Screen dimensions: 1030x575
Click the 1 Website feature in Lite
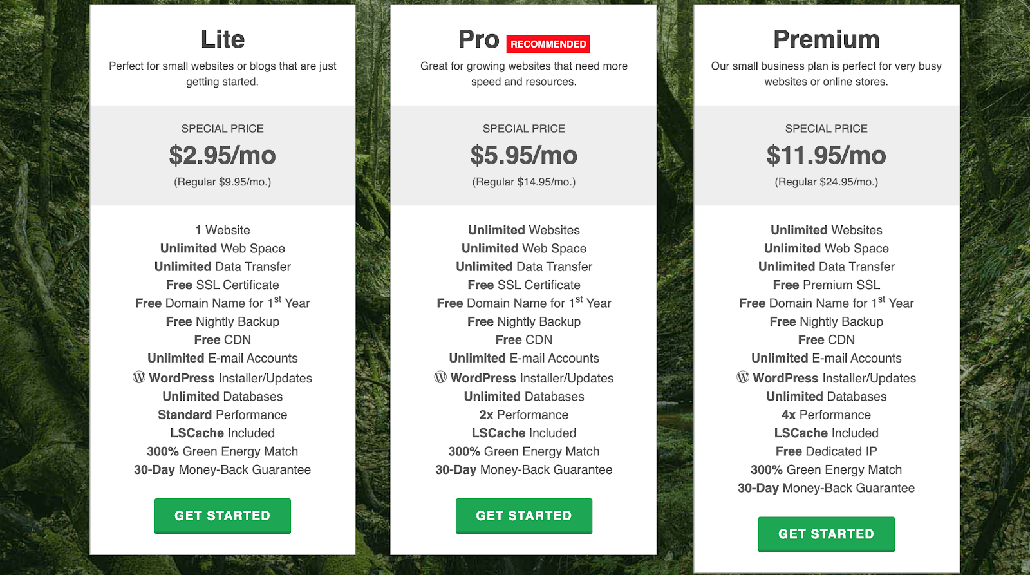pos(223,230)
